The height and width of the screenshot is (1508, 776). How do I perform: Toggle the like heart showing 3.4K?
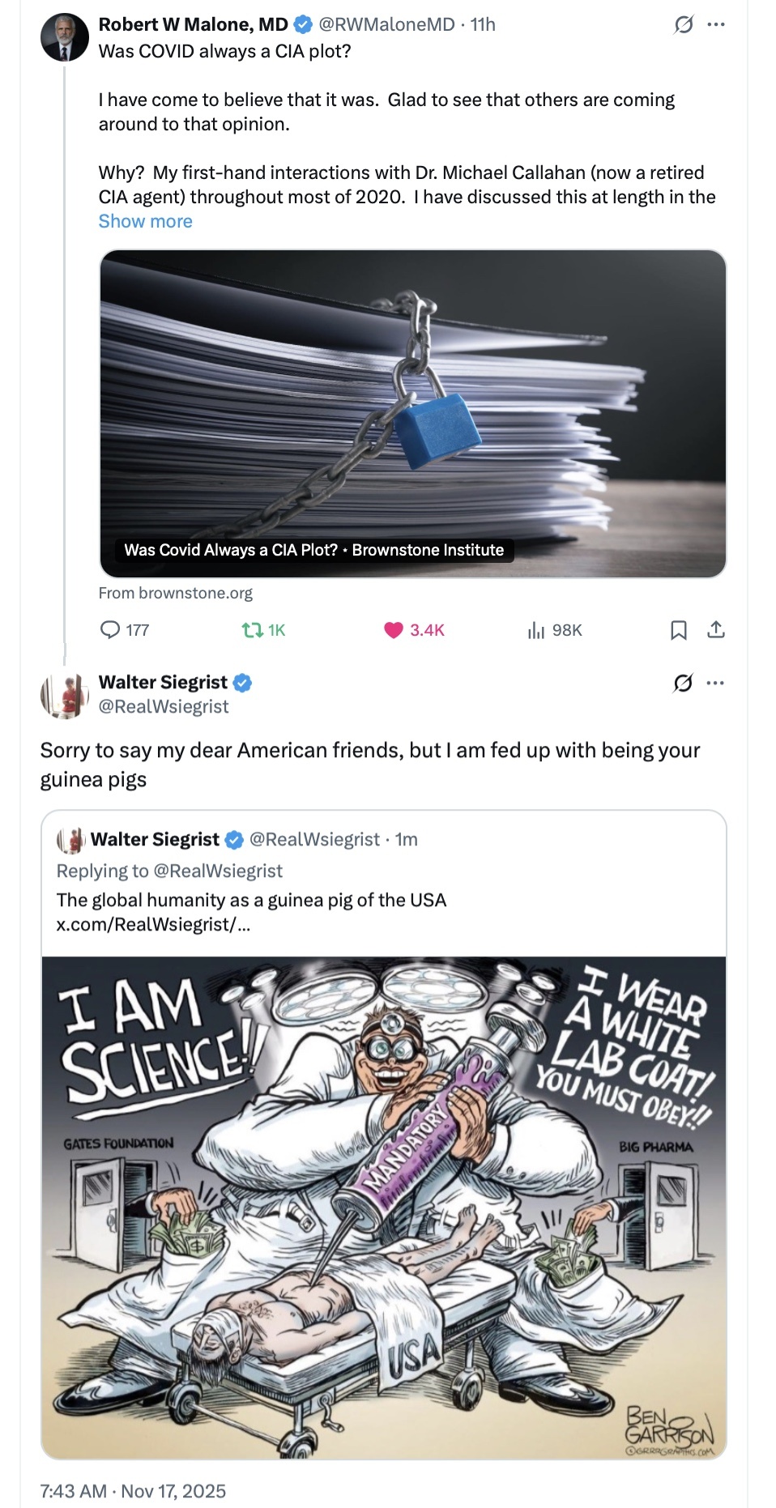point(394,629)
